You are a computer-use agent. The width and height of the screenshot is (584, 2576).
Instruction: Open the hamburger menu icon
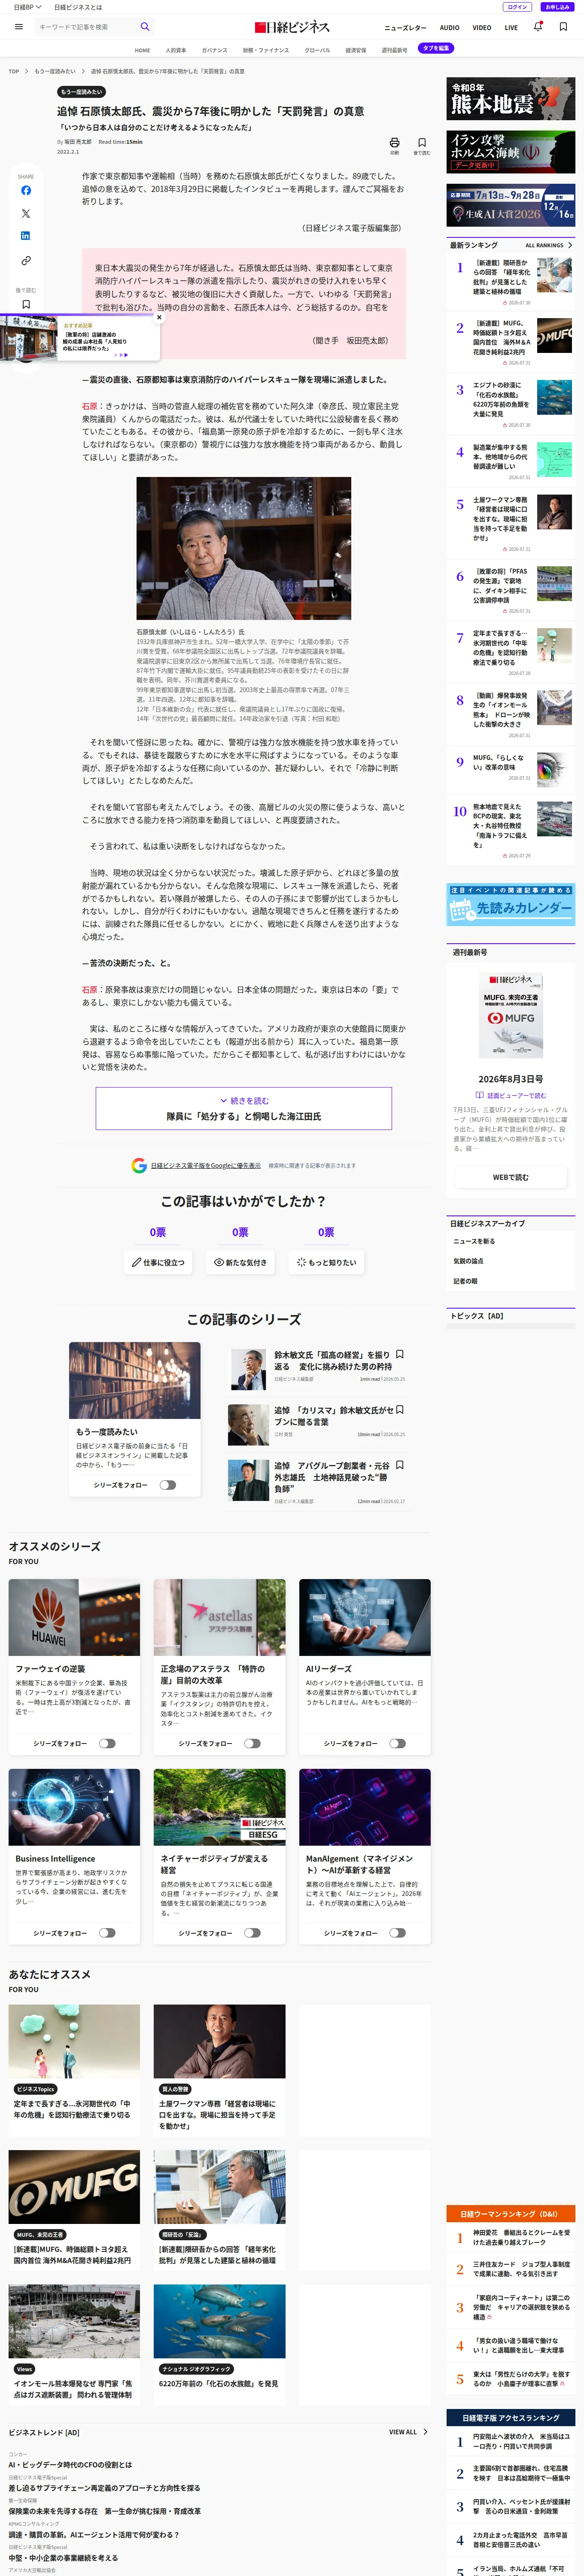pos(18,27)
